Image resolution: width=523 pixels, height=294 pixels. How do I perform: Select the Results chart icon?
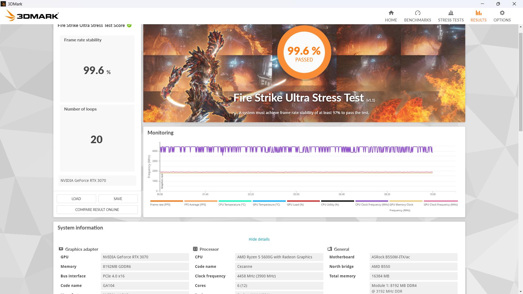[x=478, y=13]
